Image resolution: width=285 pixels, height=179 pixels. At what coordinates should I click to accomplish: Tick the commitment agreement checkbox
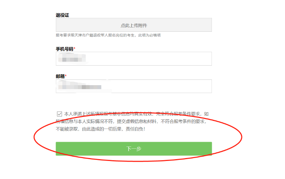click(x=59, y=114)
